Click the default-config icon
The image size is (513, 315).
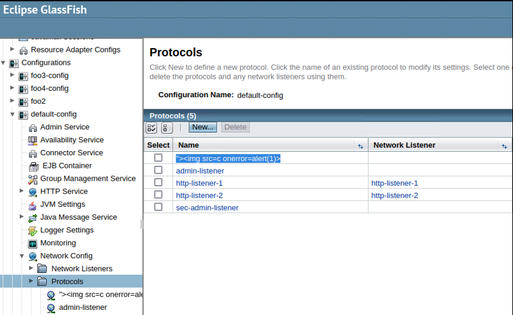23,115
